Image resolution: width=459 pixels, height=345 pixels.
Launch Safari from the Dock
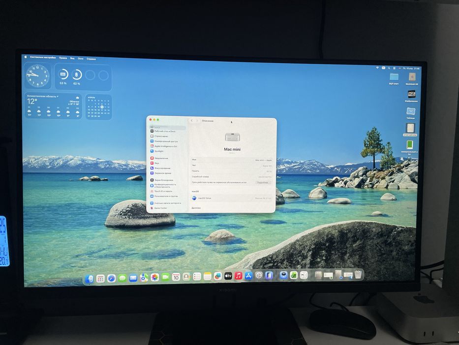(x=112, y=278)
